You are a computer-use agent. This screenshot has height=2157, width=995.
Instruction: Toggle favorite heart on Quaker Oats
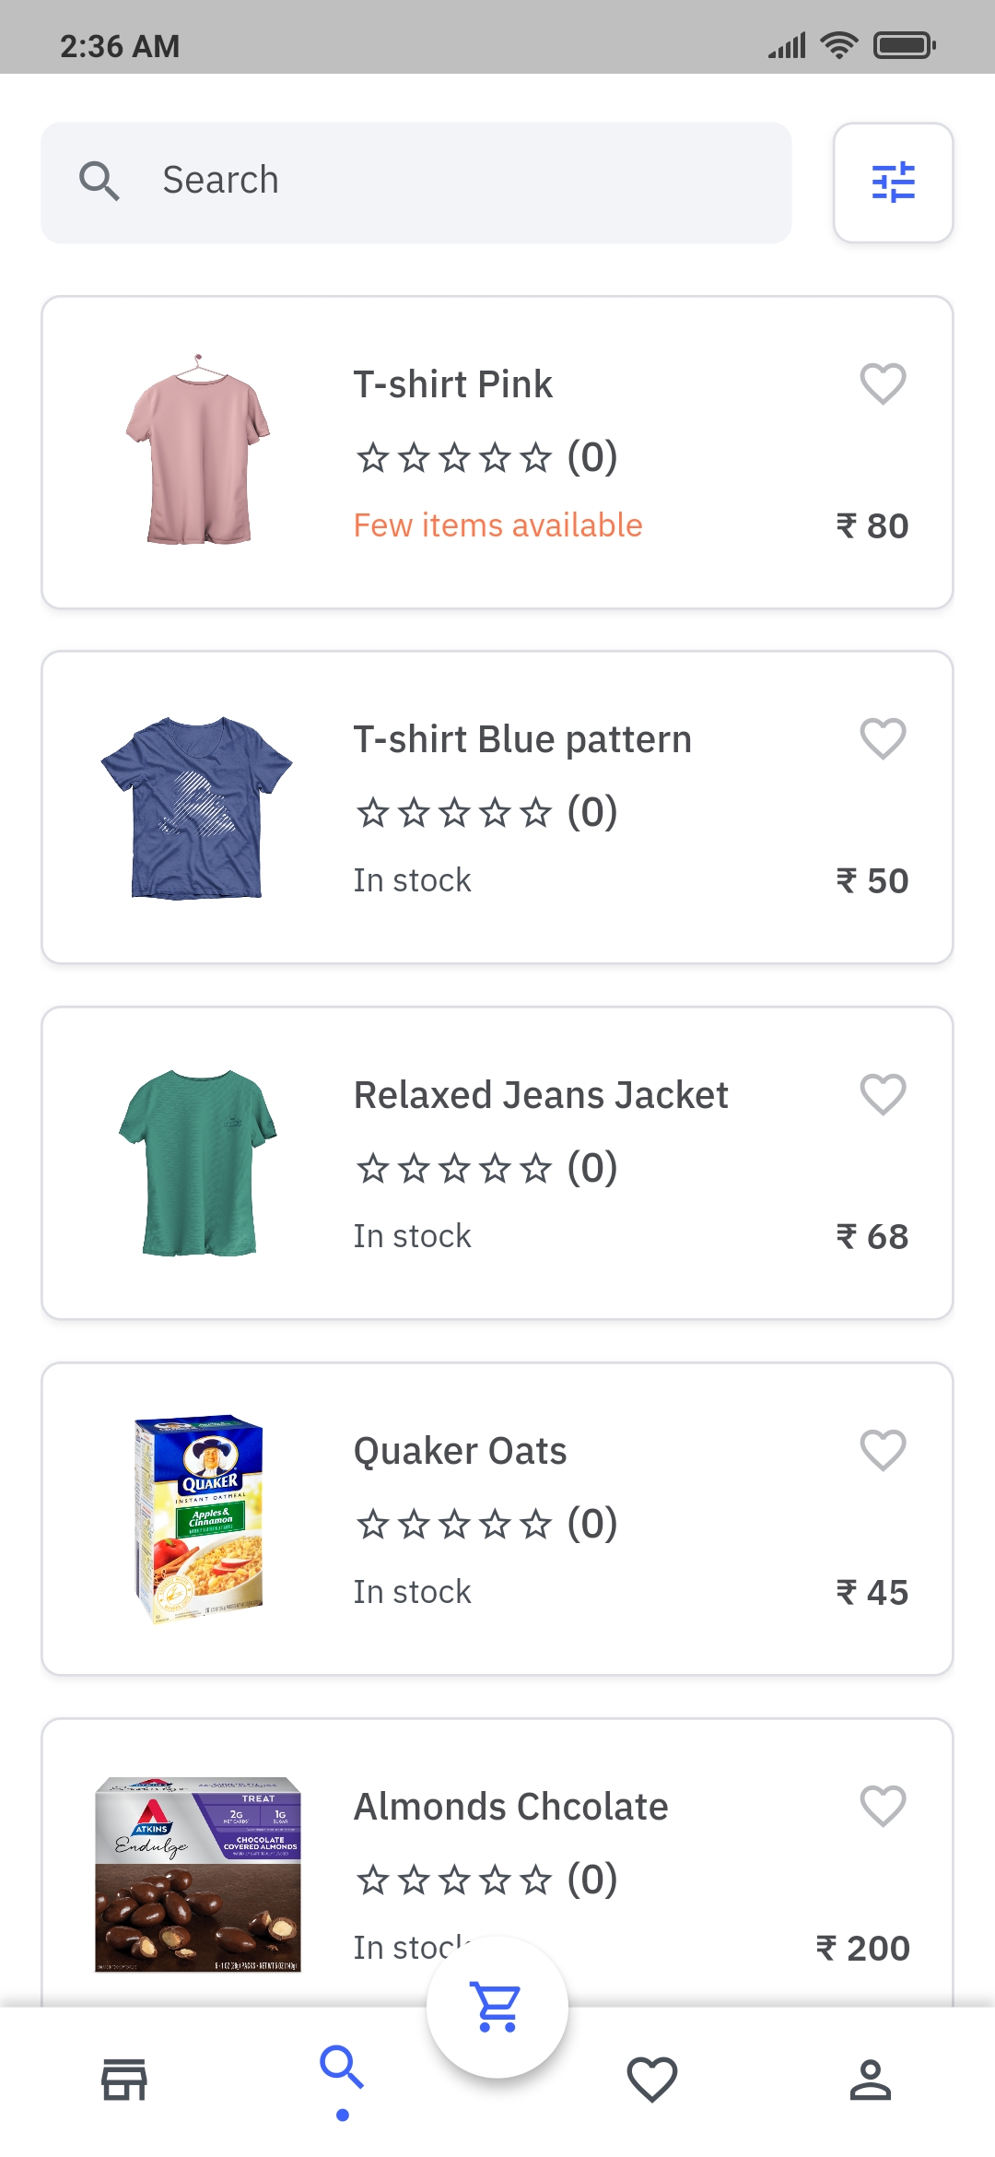tap(883, 1450)
